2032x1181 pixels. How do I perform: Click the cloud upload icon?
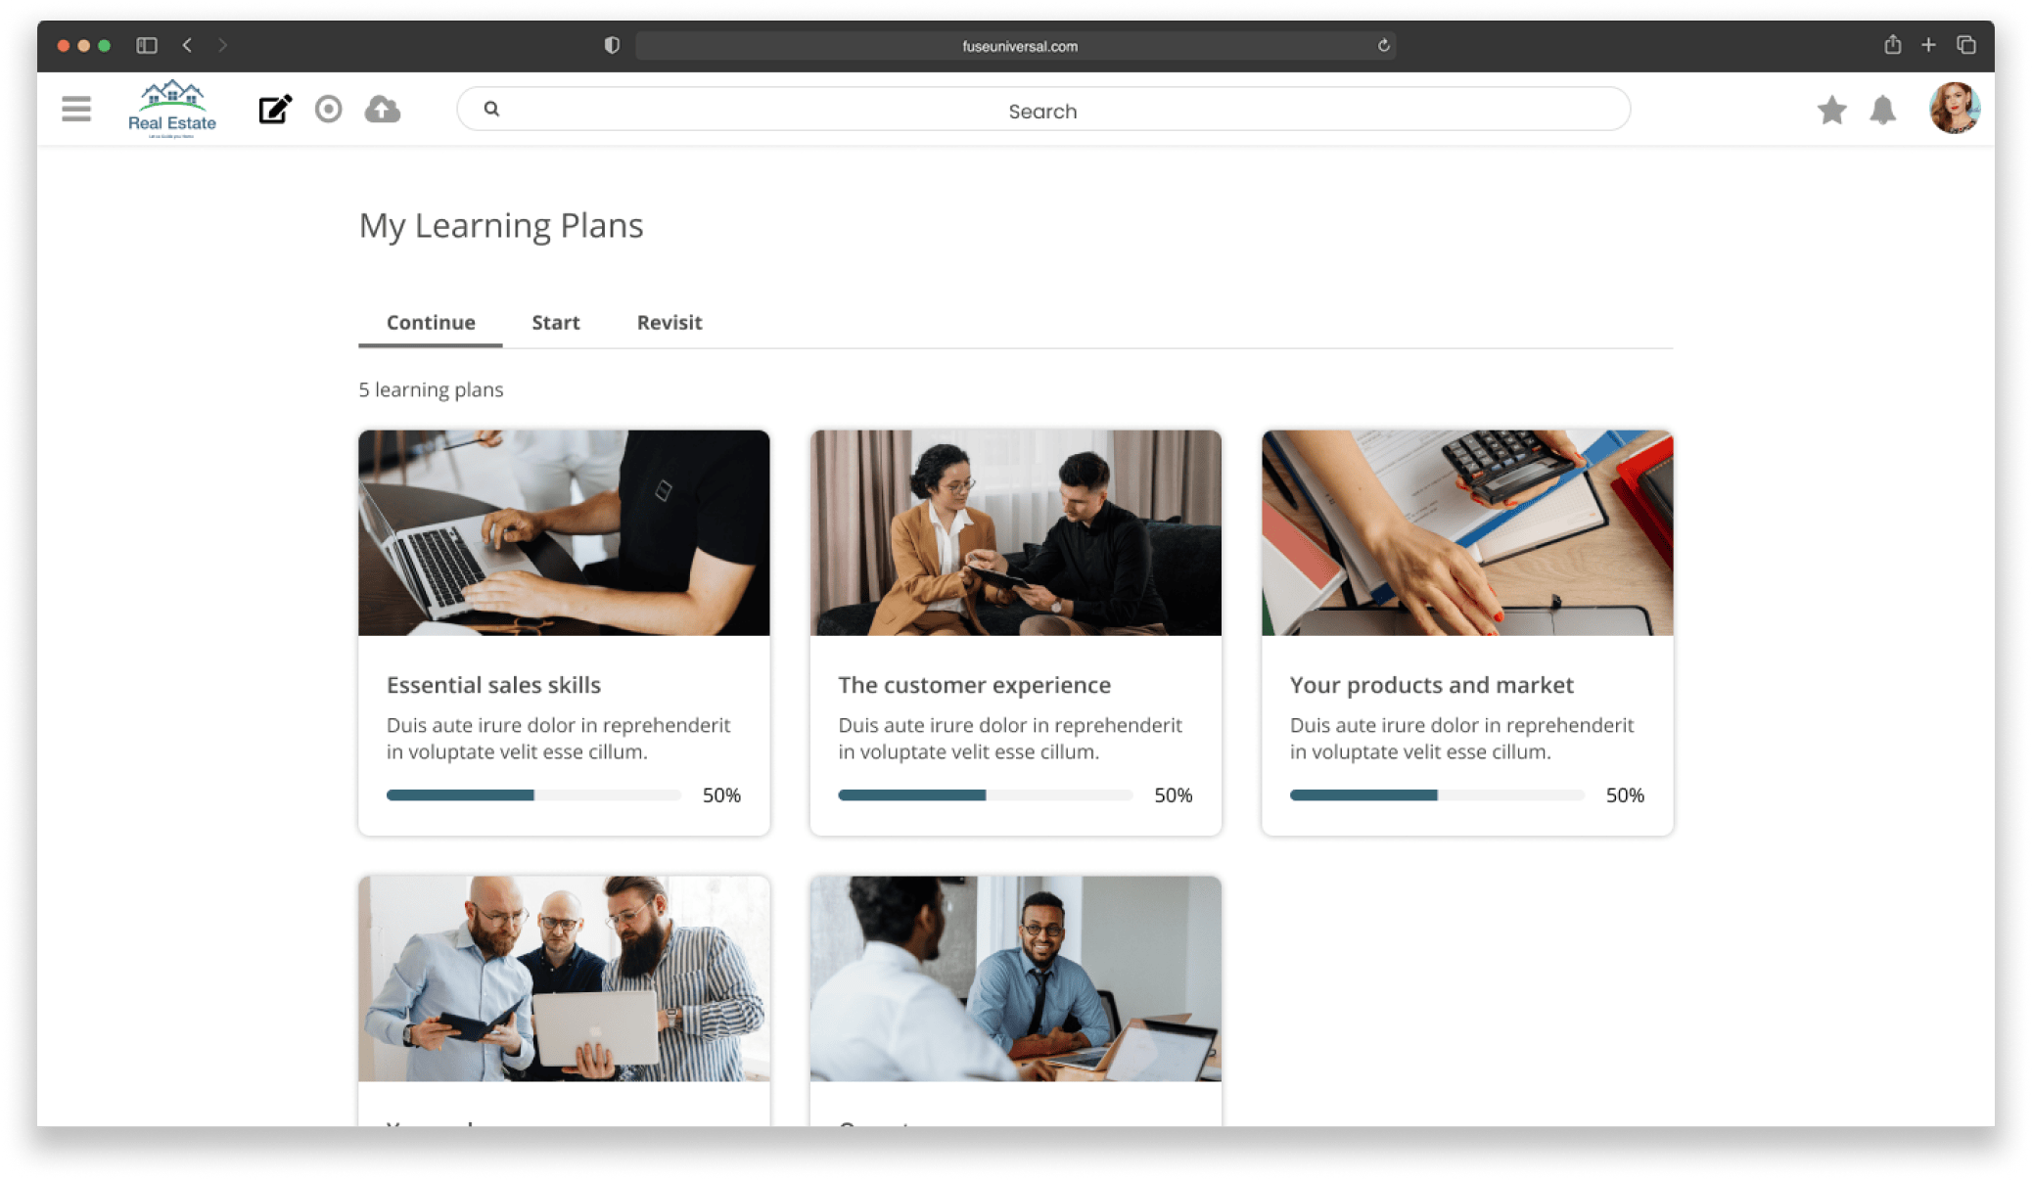[383, 109]
